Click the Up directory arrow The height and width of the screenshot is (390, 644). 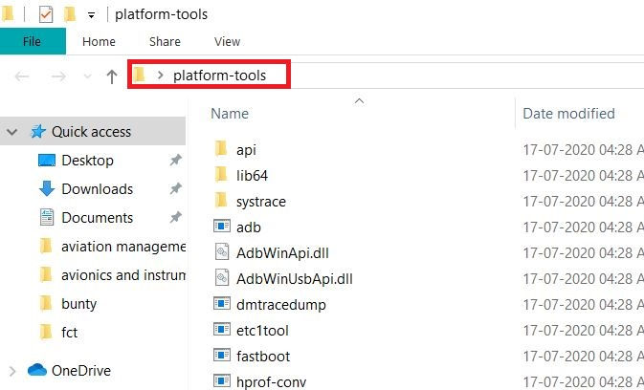[112, 76]
